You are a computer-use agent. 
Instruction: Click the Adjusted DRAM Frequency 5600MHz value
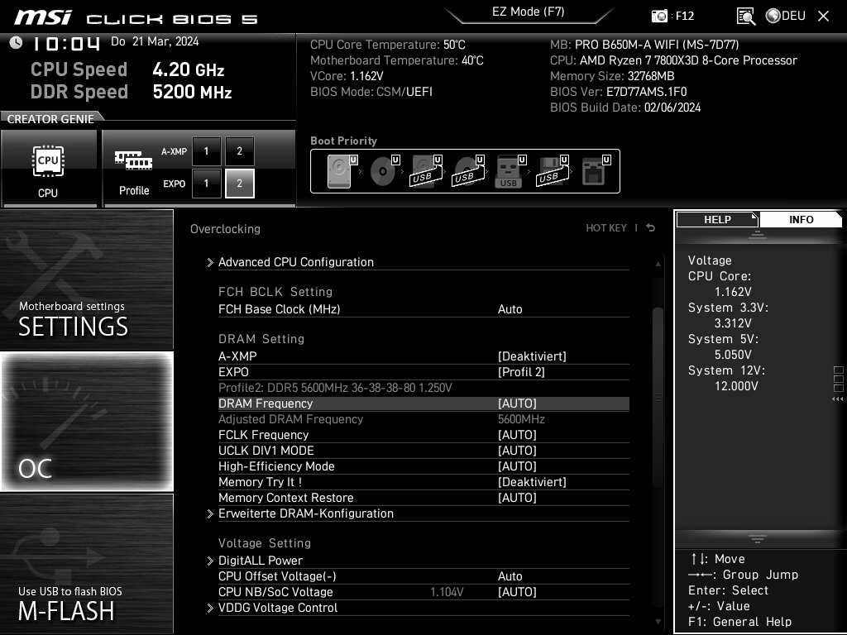click(x=521, y=419)
